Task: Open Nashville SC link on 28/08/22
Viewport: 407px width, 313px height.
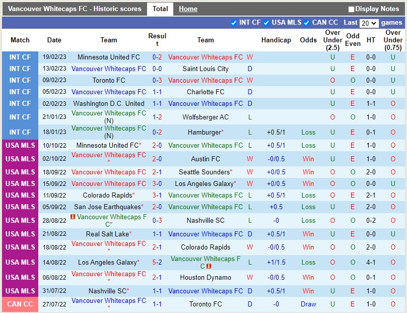Action: click(x=206, y=221)
